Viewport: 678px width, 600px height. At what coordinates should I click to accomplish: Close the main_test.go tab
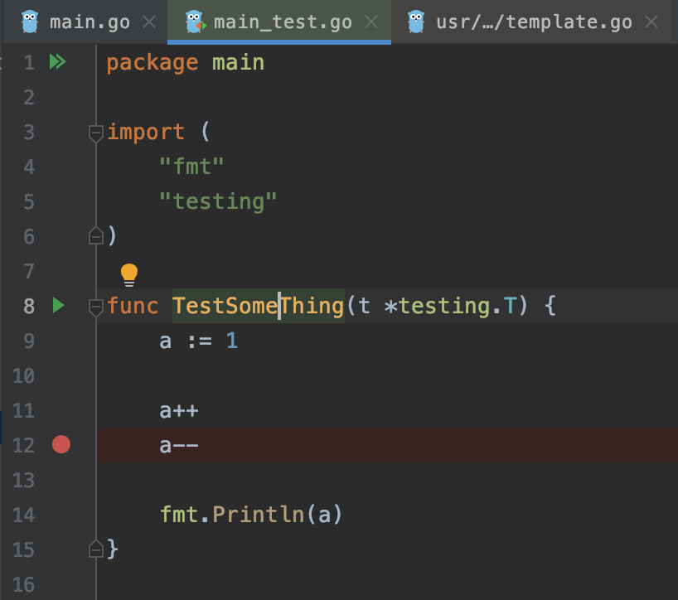tap(372, 22)
